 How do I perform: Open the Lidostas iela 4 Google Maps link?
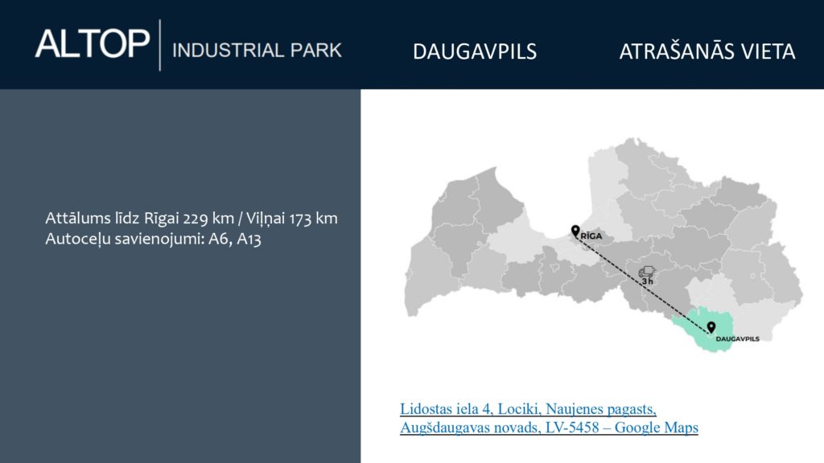tap(549, 418)
